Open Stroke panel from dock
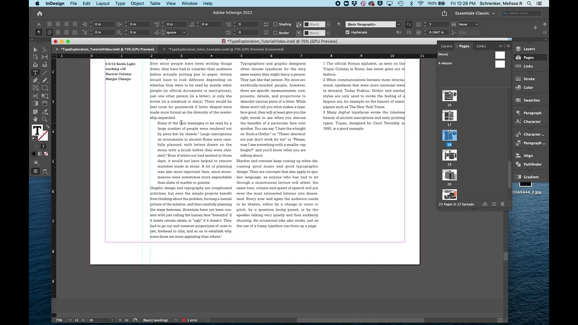This screenshot has height=325, width=578. [529, 79]
